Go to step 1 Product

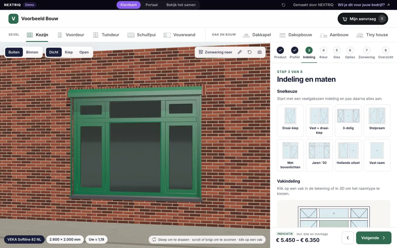point(280,53)
